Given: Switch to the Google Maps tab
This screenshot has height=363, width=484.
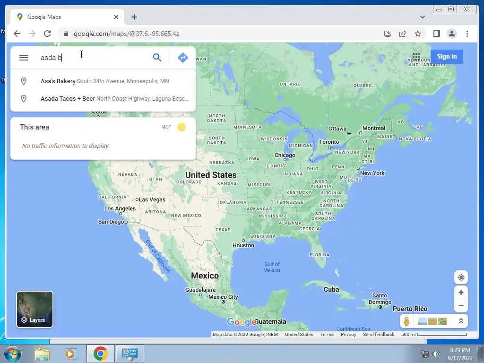Looking at the screenshot, I should point(66,17).
